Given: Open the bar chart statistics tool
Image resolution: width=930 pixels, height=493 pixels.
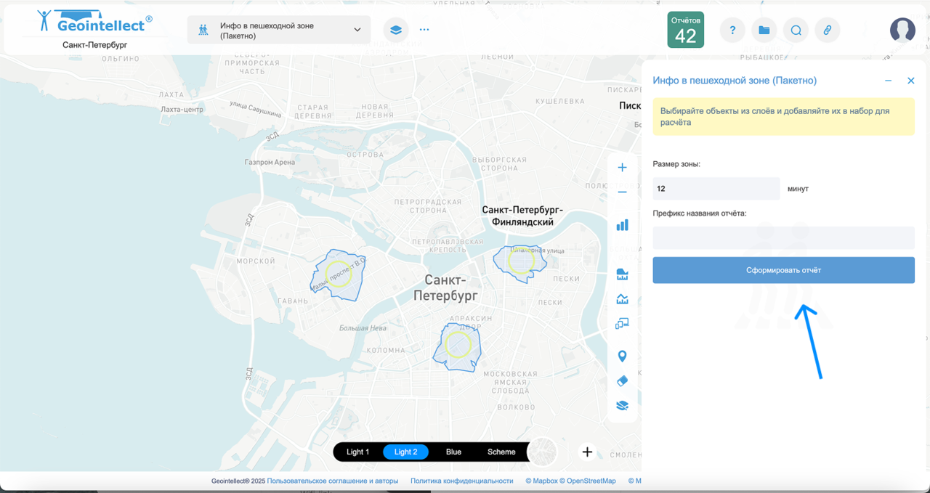Looking at the screenshot, I should click(622, 225).
